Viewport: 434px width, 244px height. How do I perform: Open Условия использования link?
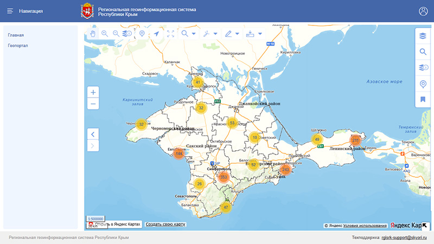[365, 226]
